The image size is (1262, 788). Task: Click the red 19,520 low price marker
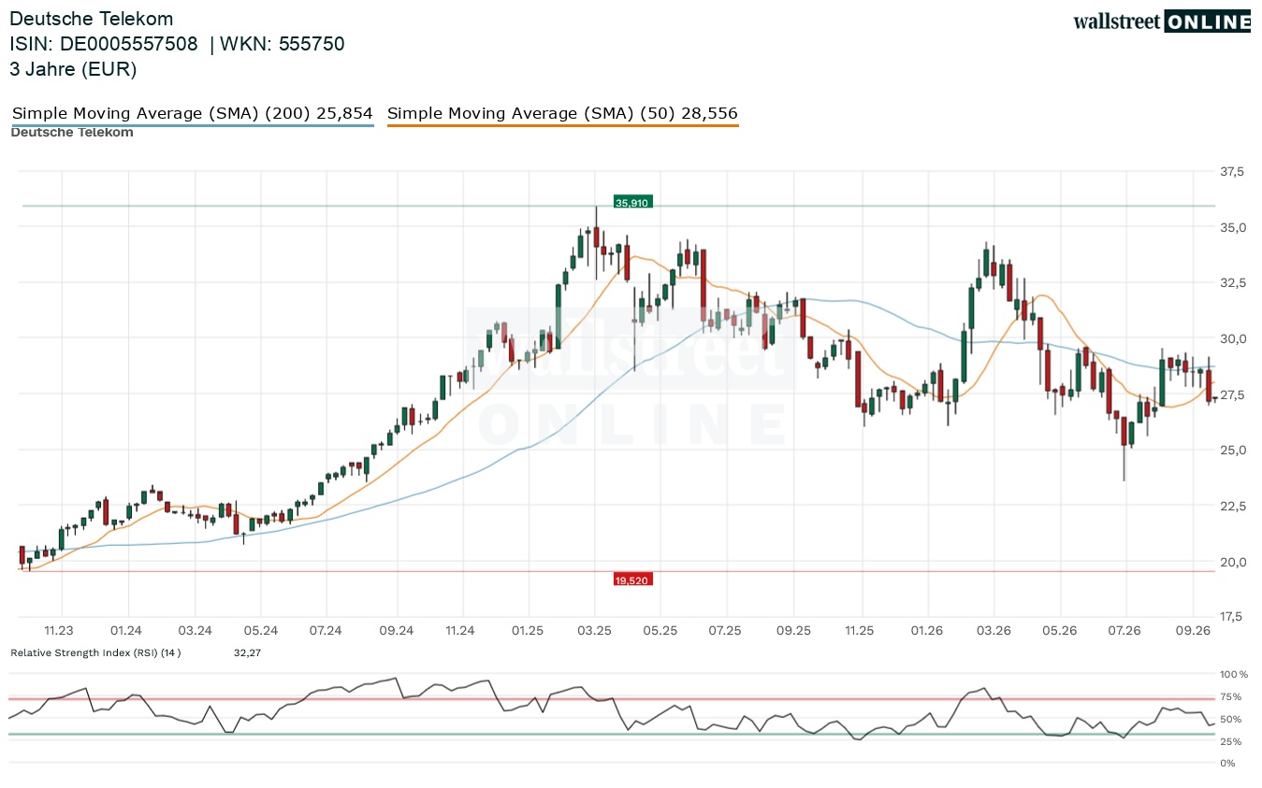pos(632,580)
